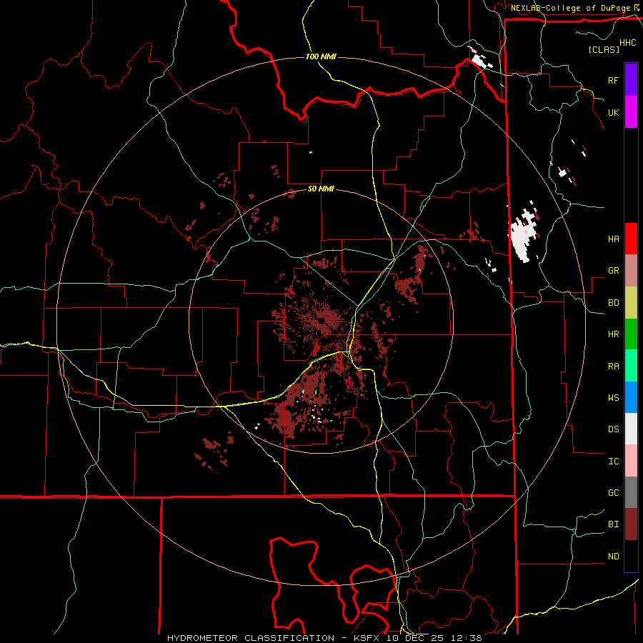Screen dimensions: 643x643
Task: Click the HHC product code label
Action: pos(627,43)
